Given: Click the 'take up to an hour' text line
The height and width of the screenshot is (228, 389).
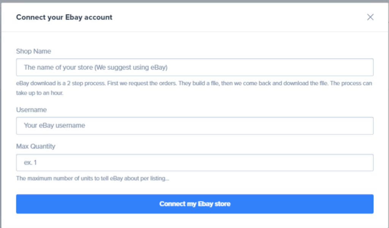Looking at the screenshot, I should tap(40, 93).
